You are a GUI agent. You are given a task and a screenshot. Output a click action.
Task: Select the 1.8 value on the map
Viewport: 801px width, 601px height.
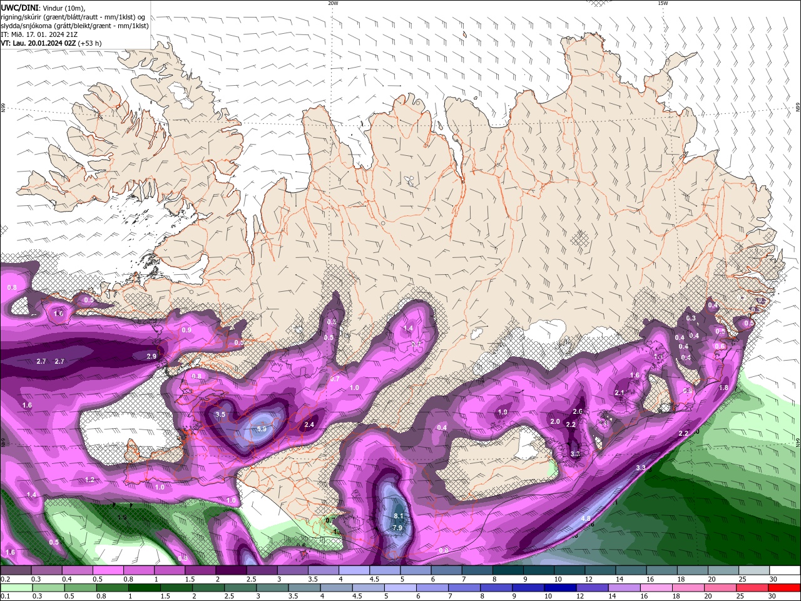(723, 388)
